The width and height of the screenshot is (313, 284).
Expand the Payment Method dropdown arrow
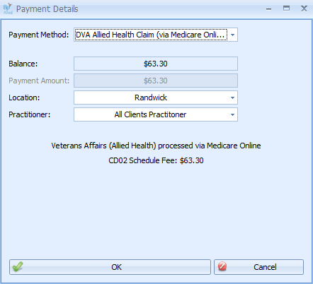[x=232, y=35]
